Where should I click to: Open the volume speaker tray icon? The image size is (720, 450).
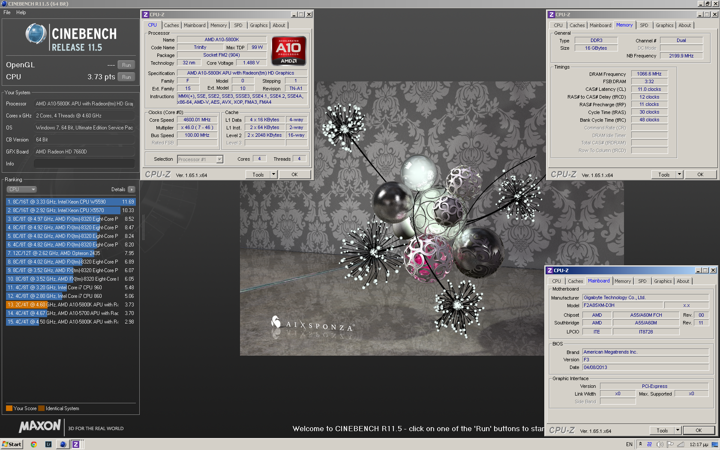[660, 444]
